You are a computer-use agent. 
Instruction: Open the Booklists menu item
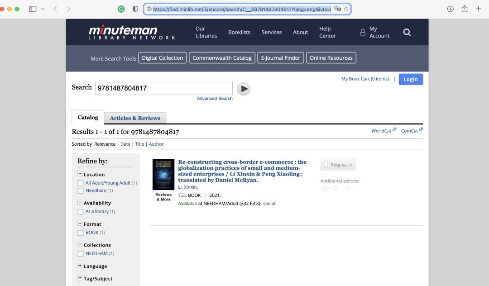(239, 32)
